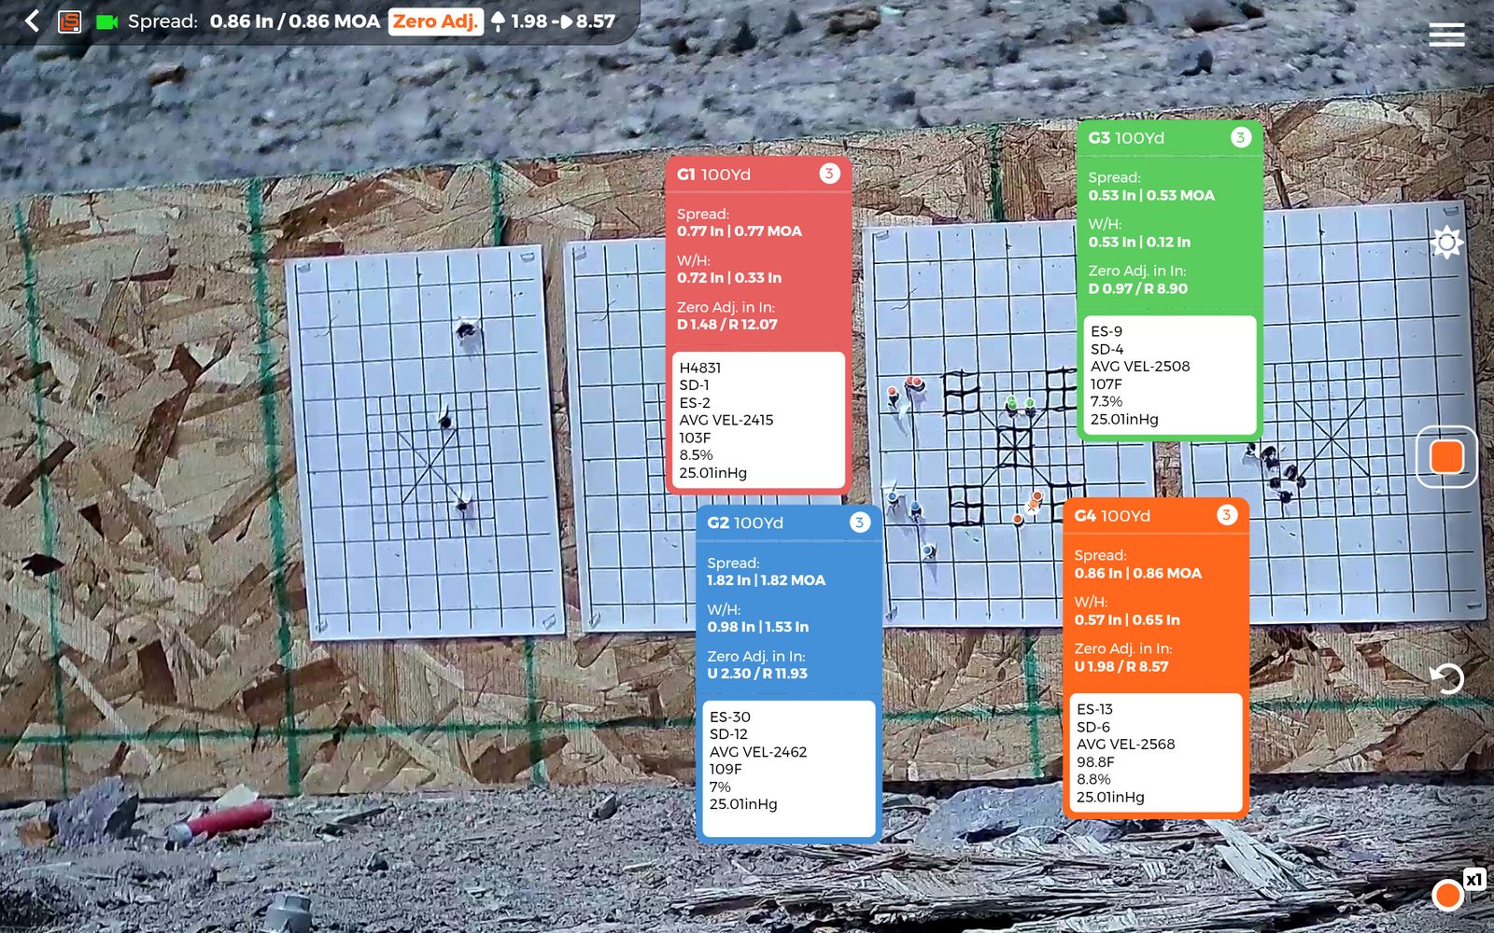Edit the G1 notes box with H4831
Viewport: 1494px width, 933px height.
[758, 420]
